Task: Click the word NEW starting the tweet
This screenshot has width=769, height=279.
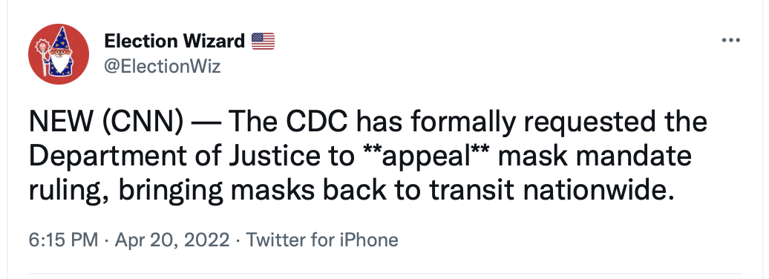Action: [62, 122]
